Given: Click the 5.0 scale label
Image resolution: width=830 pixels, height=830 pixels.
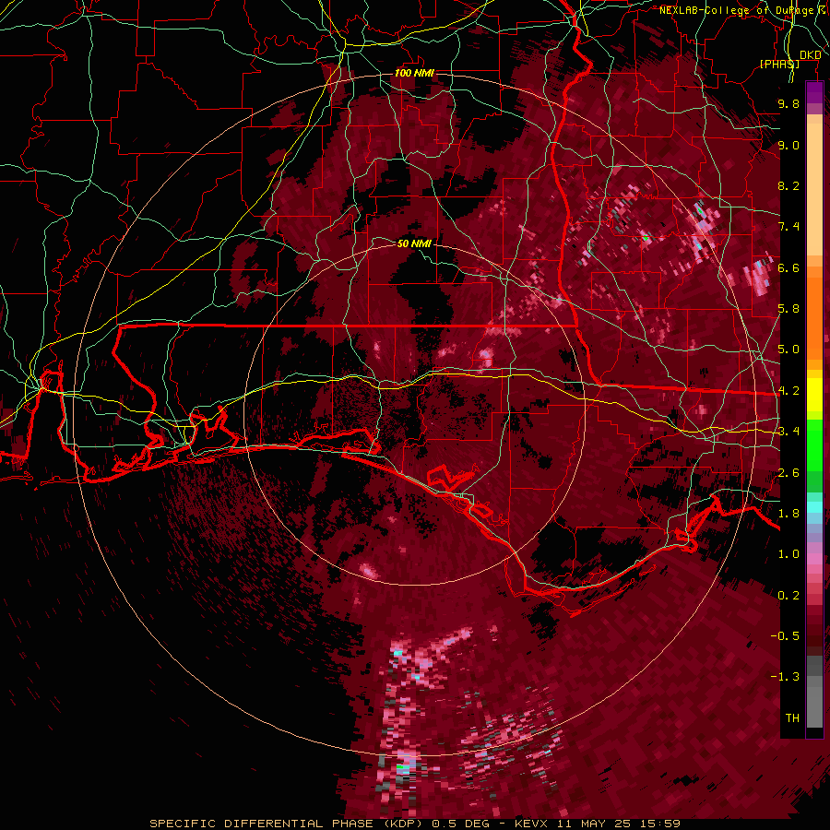Looking at the screenshot, I should tap(788, 350).
